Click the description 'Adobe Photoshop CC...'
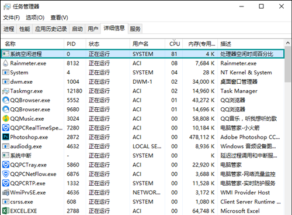The image size is (292, 215). pos(250,137)
